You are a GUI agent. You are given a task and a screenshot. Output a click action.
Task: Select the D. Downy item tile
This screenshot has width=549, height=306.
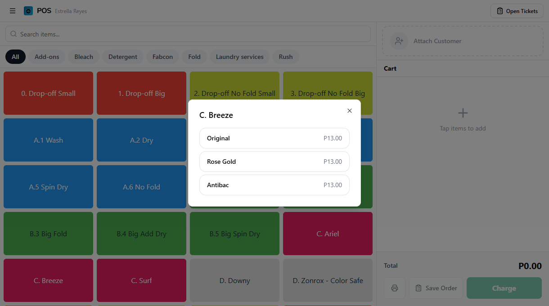(234, 280)
